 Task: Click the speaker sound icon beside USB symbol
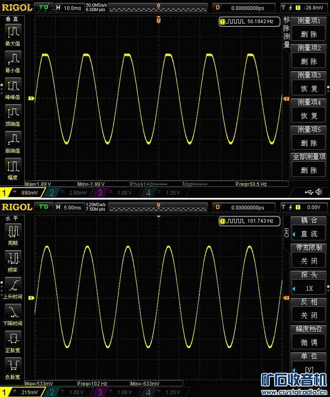click(319, 192)
